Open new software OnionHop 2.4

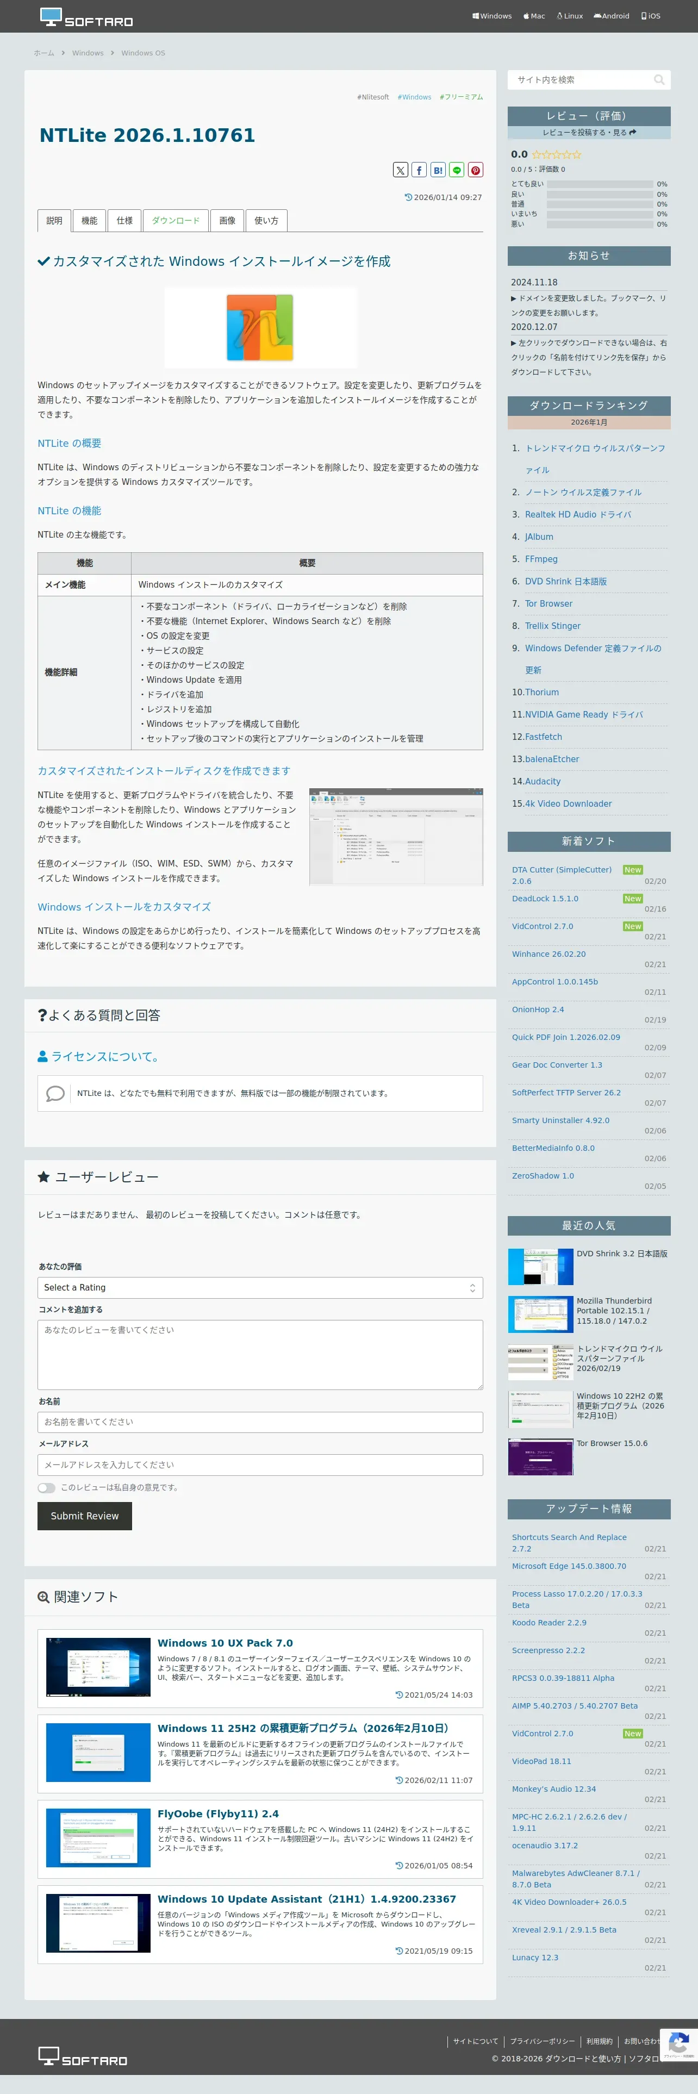point(538,1009)
